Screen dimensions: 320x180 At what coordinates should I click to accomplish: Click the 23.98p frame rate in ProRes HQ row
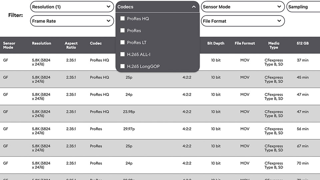pos(129,112)
